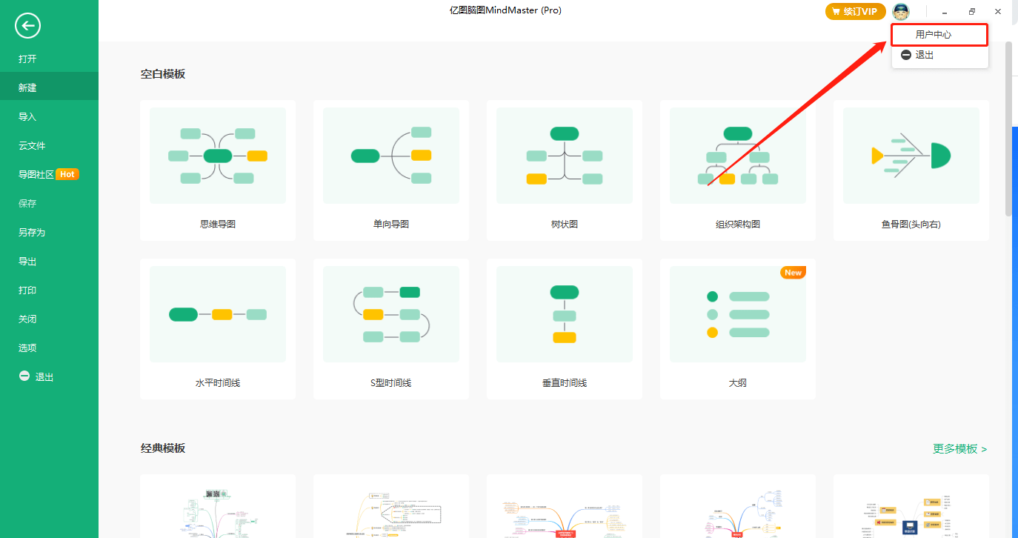This screenshot has height=538, width=1018.
Task: Click the 单向导图 label text
Action: tap(391, 224)
